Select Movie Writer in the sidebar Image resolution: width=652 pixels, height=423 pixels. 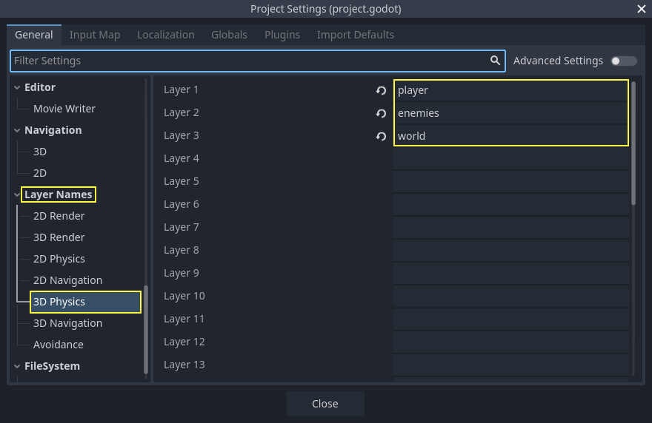[x=64, y=109]
